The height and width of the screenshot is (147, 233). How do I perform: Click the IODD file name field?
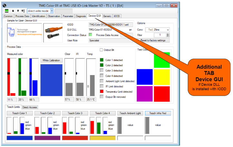pyautogui.click(x=111, y=25)
